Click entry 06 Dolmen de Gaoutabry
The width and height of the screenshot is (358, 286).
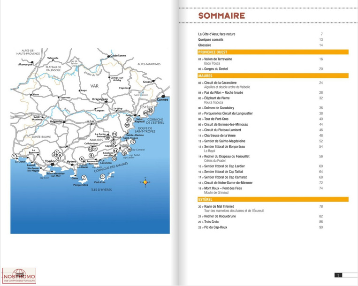(216, 108)
